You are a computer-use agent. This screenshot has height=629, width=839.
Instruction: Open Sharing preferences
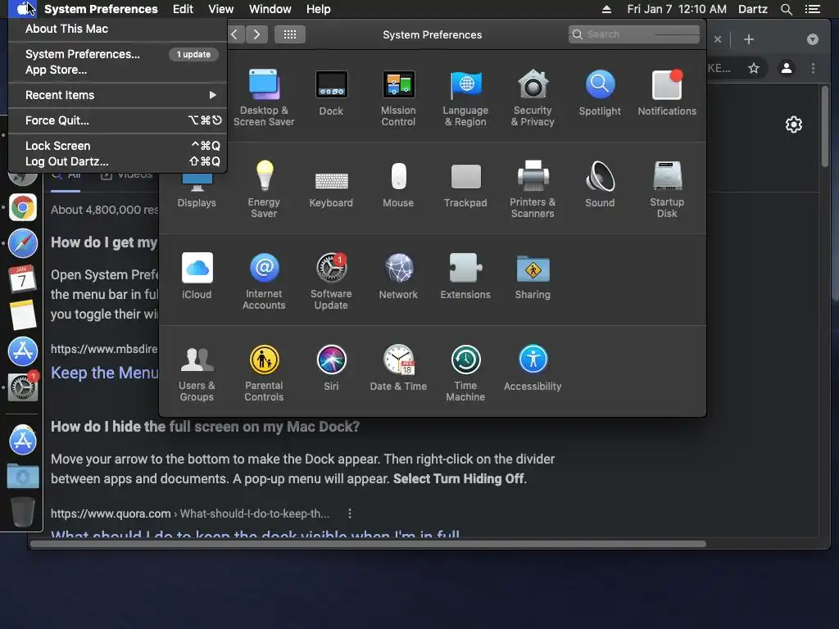point(533,277)
